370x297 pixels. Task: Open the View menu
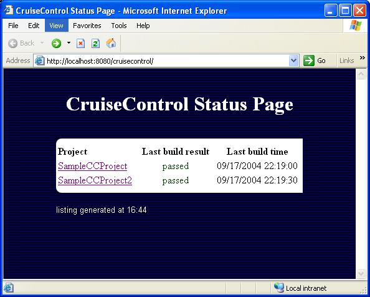click(57, 26)
